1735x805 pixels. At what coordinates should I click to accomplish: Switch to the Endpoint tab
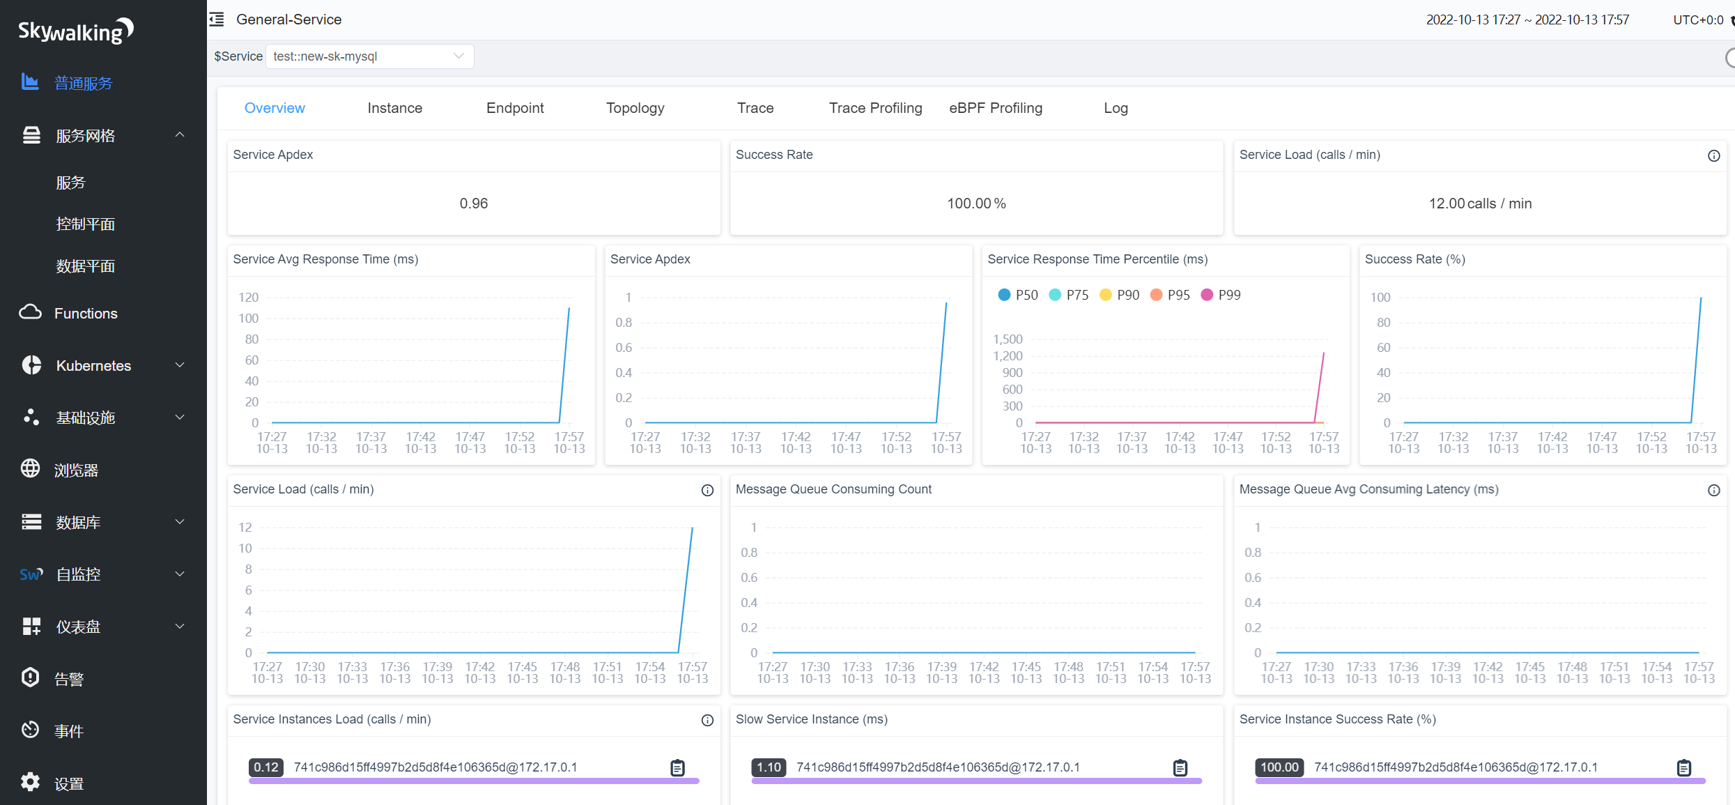point(515,108)
